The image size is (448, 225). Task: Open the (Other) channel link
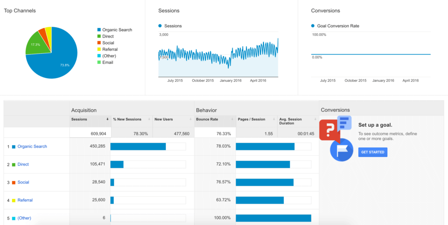pyautogui.click(x=24, y=218)
